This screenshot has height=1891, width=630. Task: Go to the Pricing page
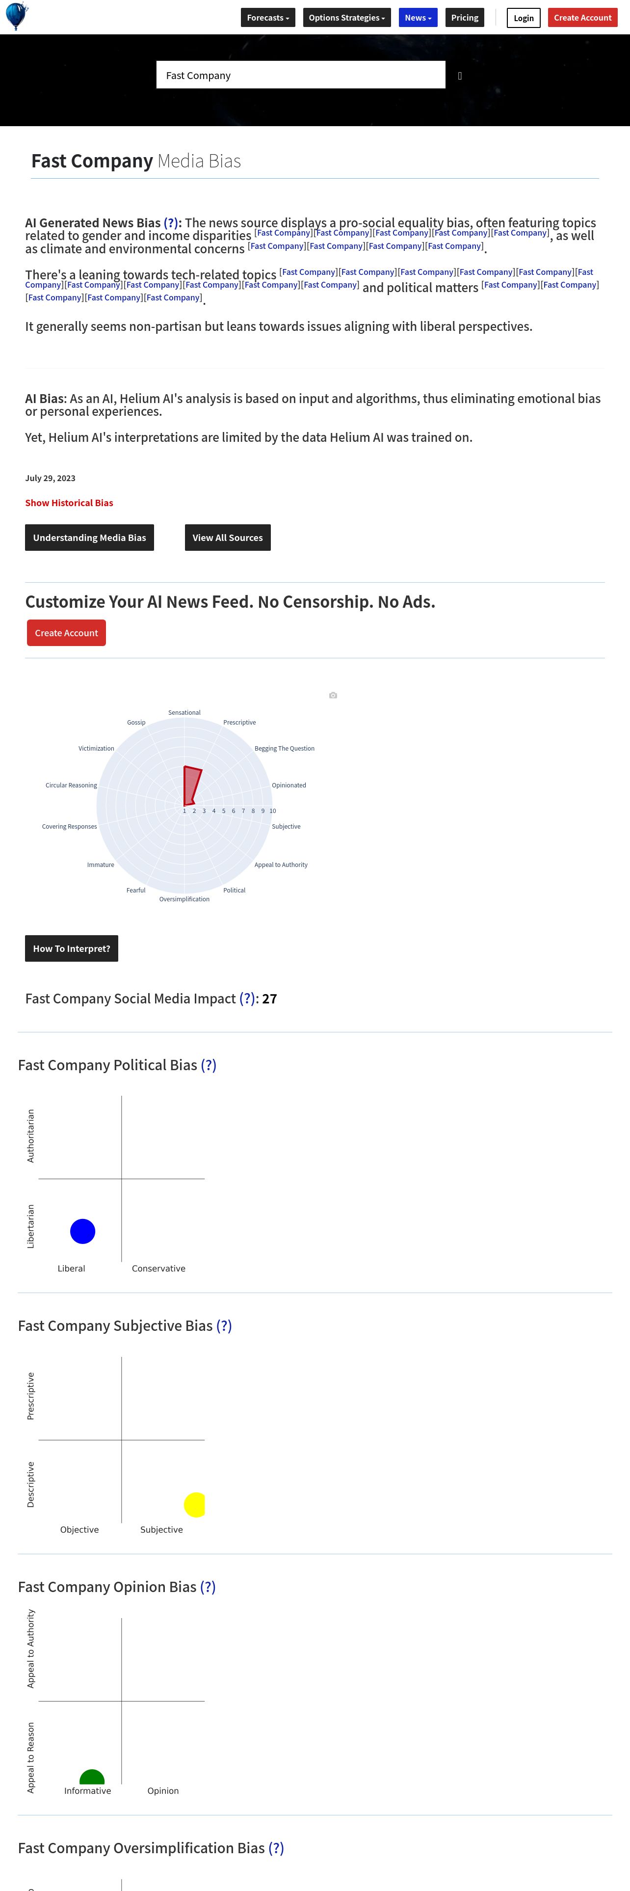(464, 18)
